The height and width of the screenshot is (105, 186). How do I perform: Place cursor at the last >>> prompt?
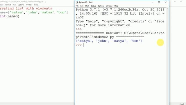[84, 45]
